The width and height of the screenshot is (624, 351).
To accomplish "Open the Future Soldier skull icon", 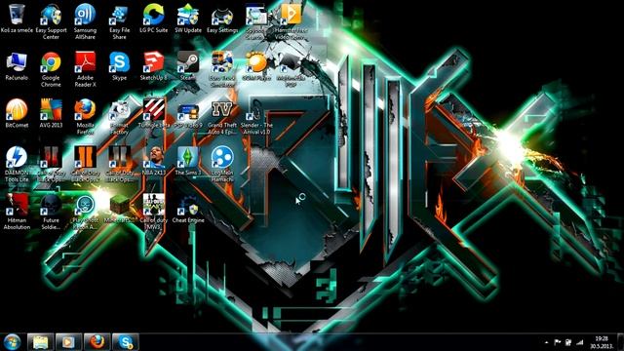I will (51, 212).
